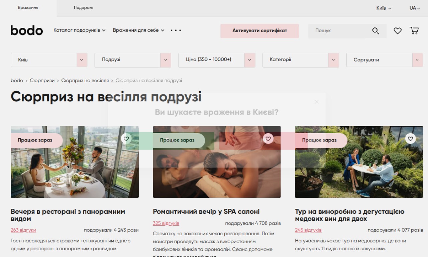Open the Подрузі recipient filter dropdown
This screenshot has width=428, height=257.
[133, 60]
